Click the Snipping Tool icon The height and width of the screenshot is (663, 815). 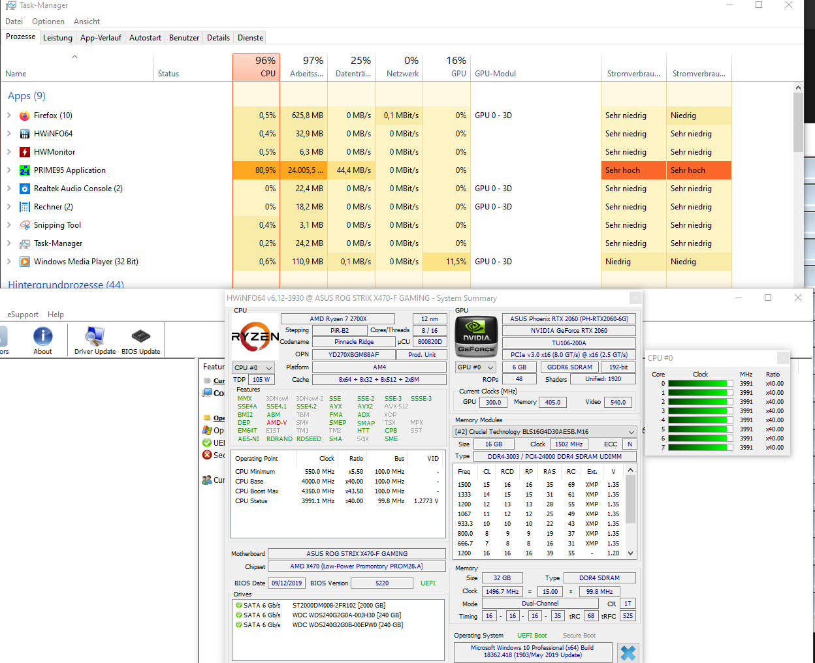tap(25, 225)
